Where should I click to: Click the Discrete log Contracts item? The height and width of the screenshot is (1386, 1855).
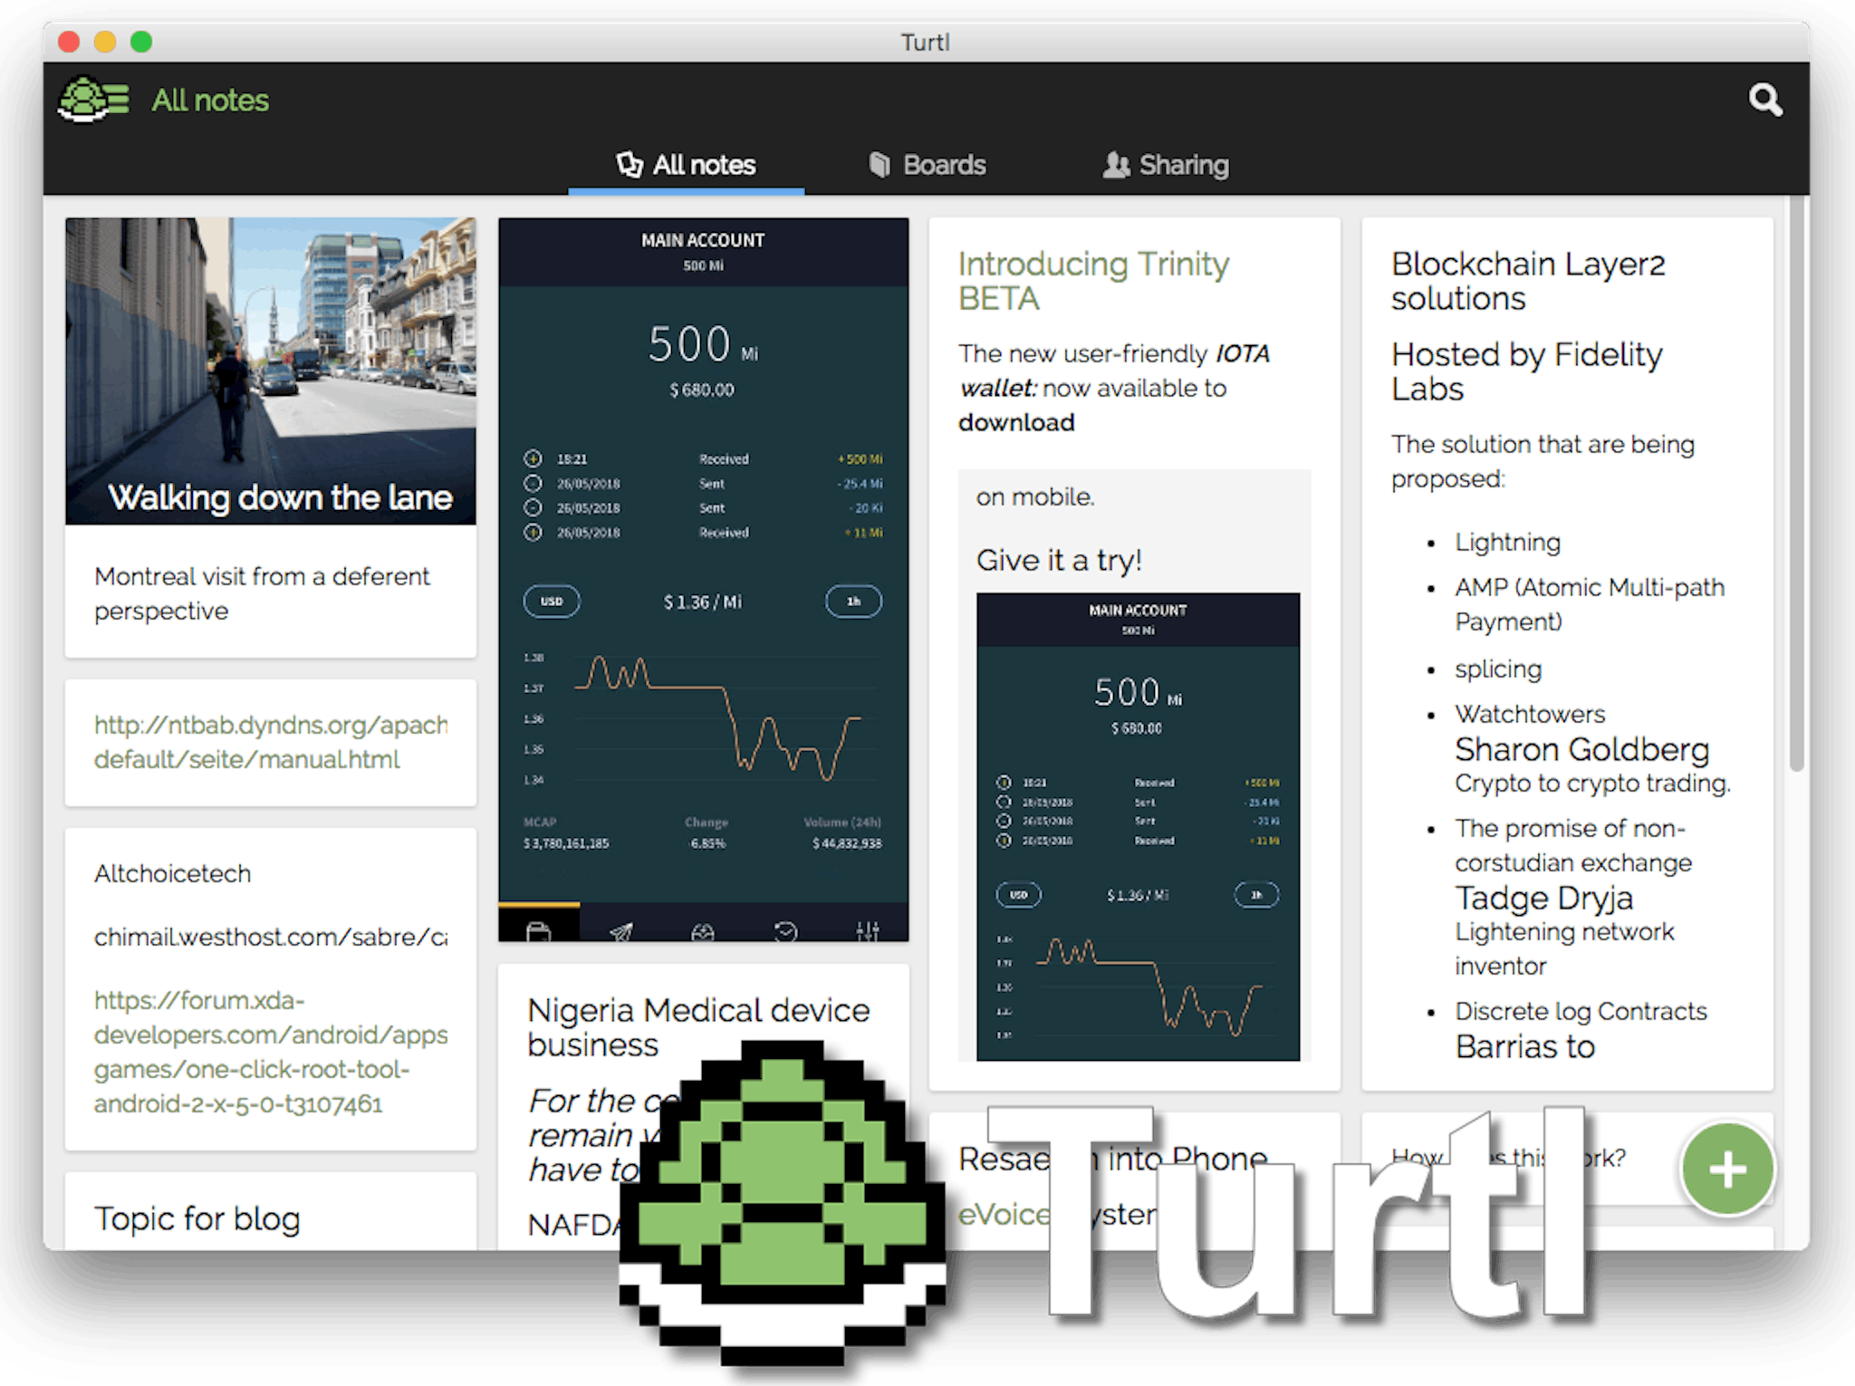pos(1581,1011)
